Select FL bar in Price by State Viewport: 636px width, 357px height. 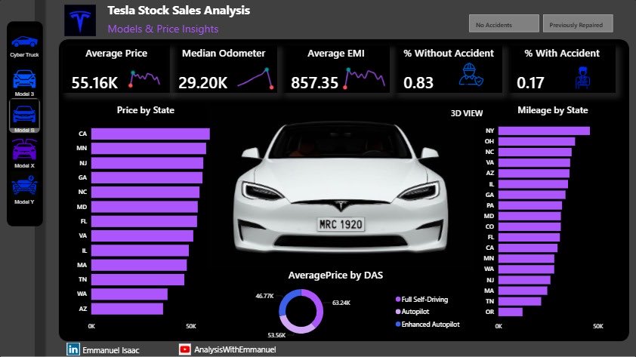pyautogui.click(x=144, y=221)
